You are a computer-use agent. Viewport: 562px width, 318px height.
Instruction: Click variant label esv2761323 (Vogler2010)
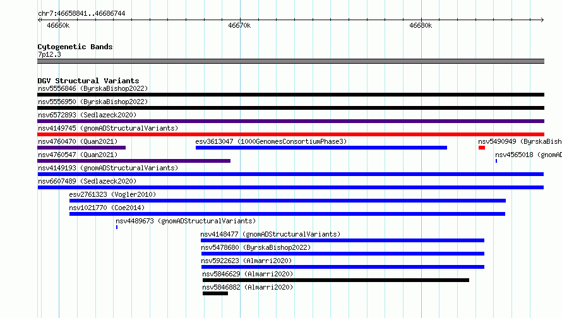tap(112, 194)
